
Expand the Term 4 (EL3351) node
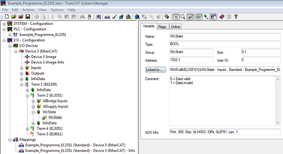click(27, 129)
